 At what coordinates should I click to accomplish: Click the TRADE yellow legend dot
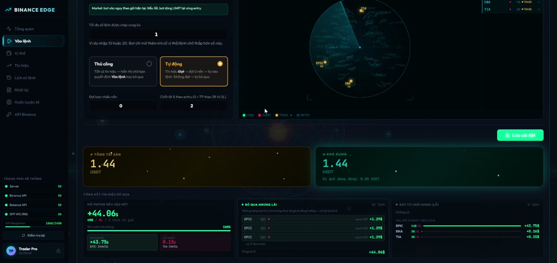coord(277,115)
